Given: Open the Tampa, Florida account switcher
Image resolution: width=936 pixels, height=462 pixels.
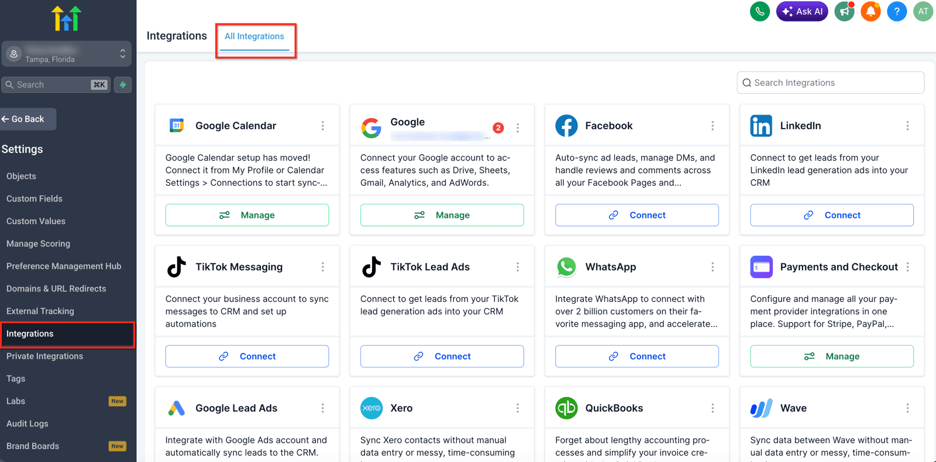Looking at the screenshot, I should 66,54.
